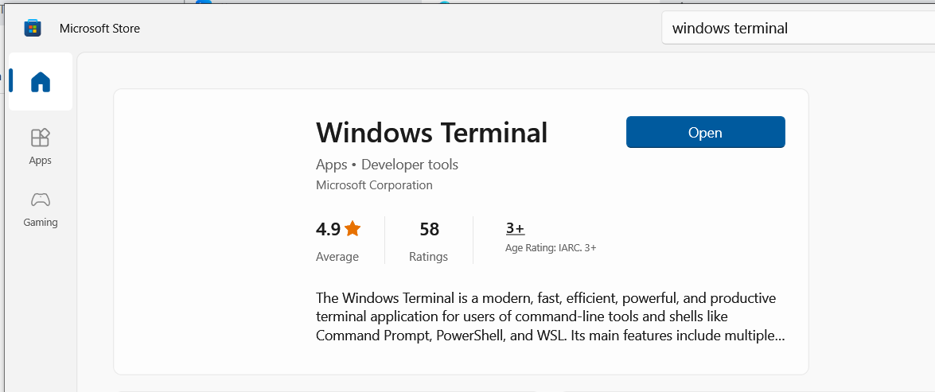Follow the Microsoft Corporation publisher link
Screen dimensions: 935x392
pyautogui.click(x=374, y=185)
